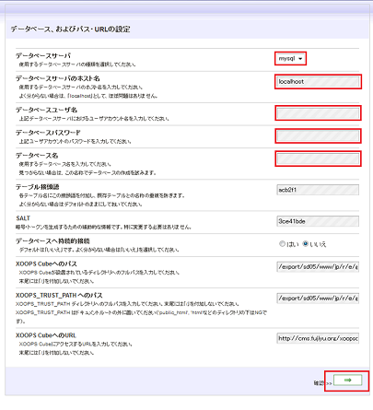This screenshot has width=373, height=410.
Task: Select the はい persistent connection radio
Action: [282, 244]
